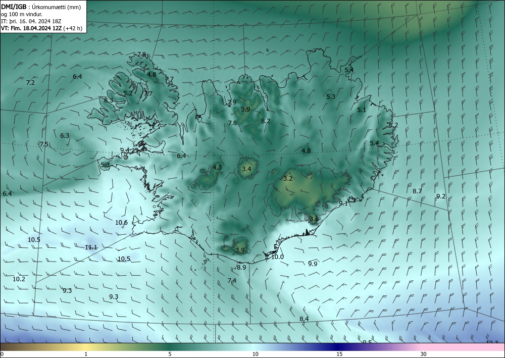Click the 8.4 value label
This screenshot has height=358, width=505.
tap(305, 319)
